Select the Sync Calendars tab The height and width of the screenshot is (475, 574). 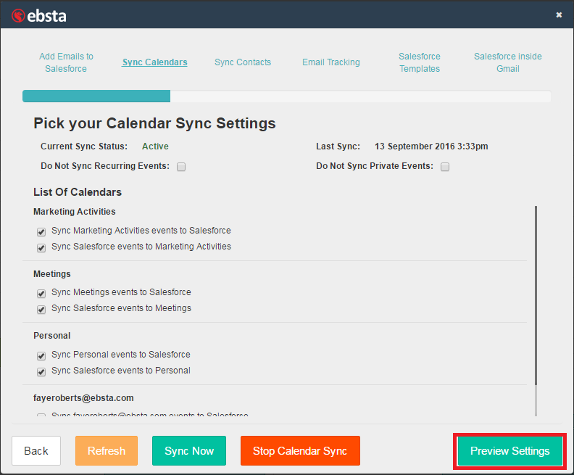coord(154,62)
